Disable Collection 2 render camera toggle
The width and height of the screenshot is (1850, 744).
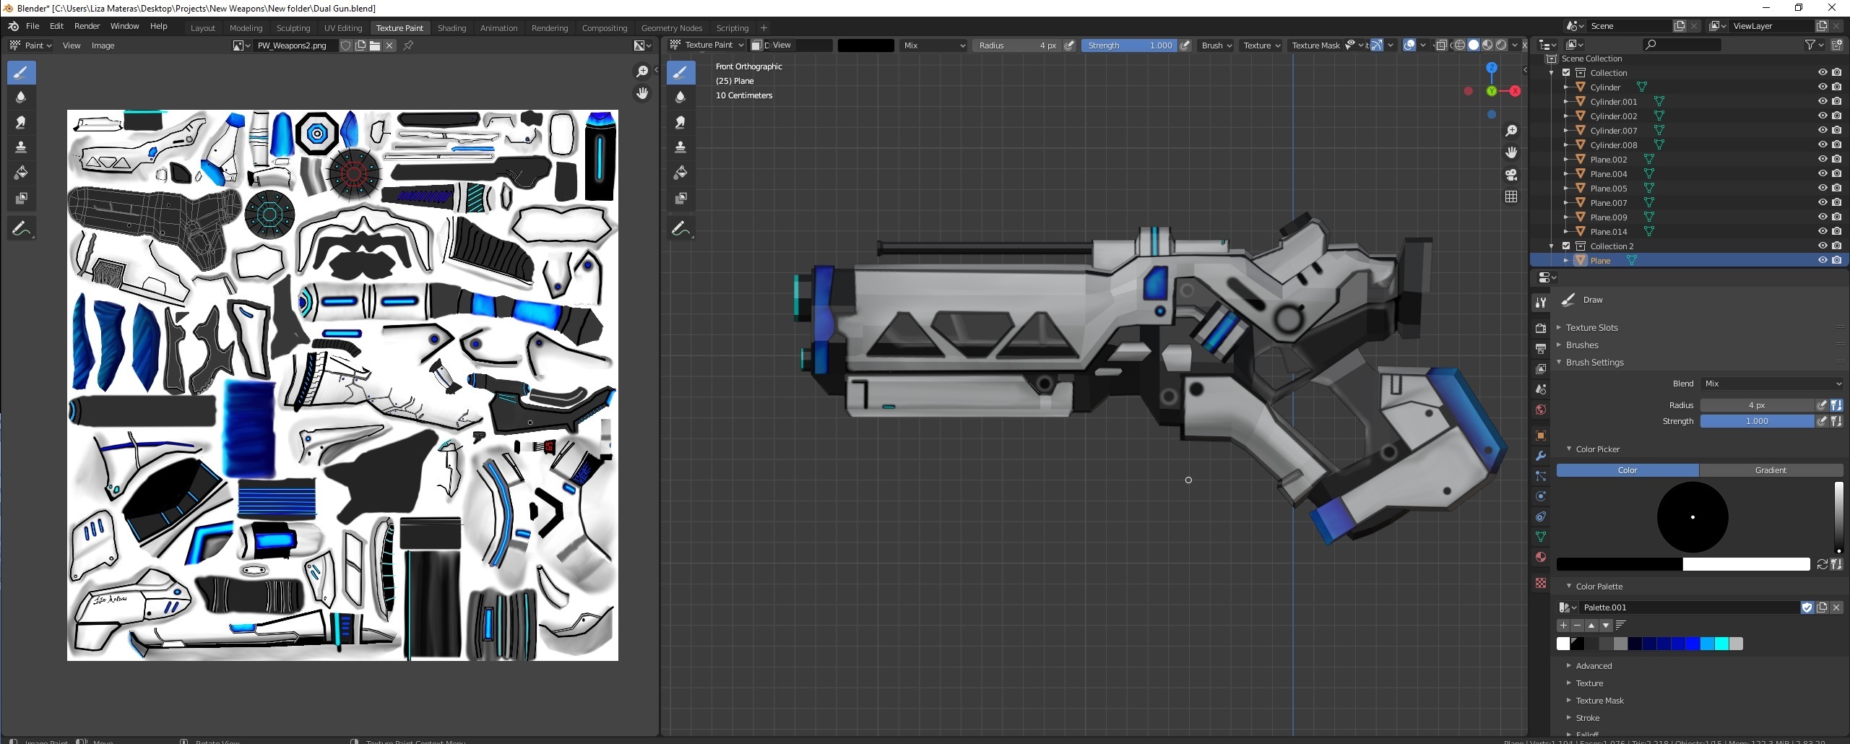(1837, 246)
